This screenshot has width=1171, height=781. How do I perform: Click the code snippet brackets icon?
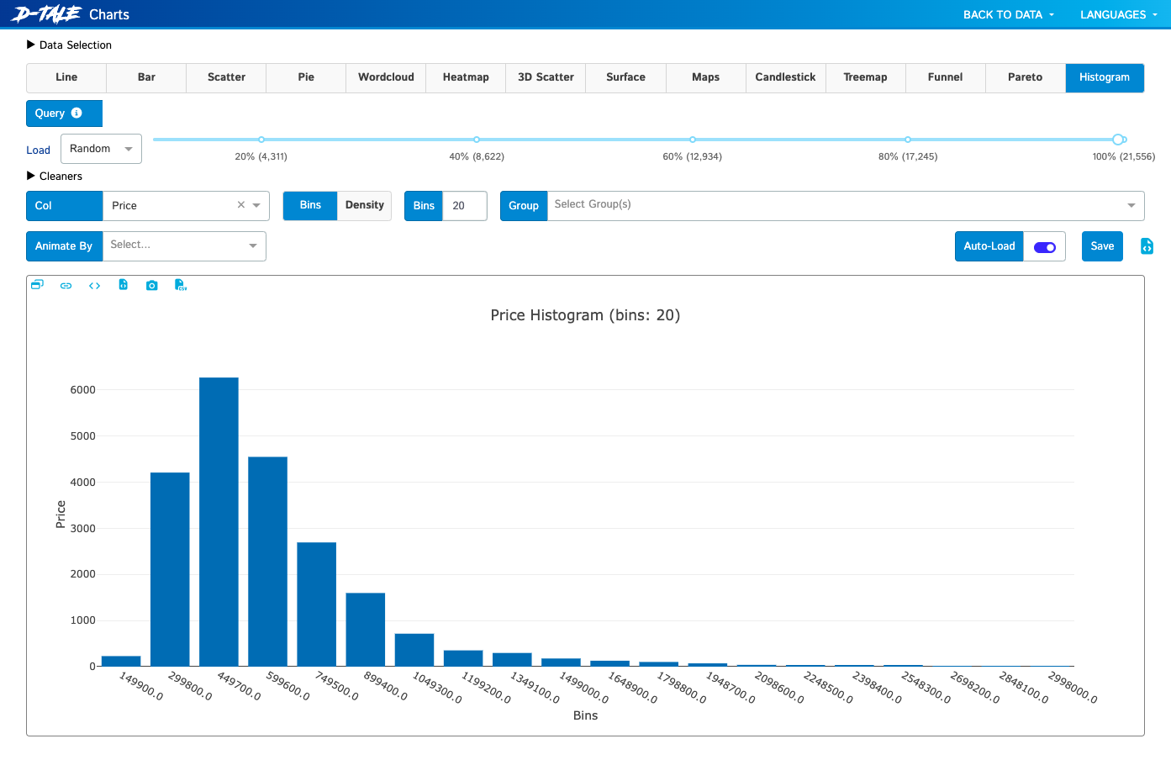(x=94, y=286)
